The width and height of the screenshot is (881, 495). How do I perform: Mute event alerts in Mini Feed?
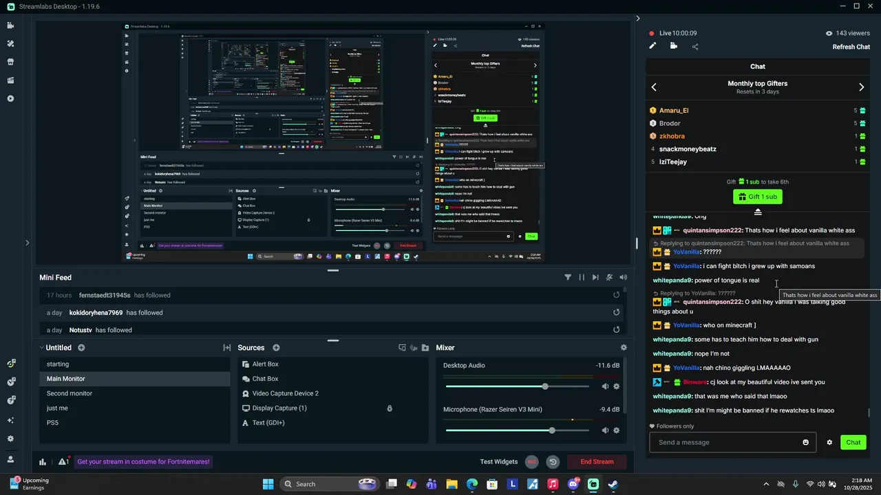click(x=609, y=278)
